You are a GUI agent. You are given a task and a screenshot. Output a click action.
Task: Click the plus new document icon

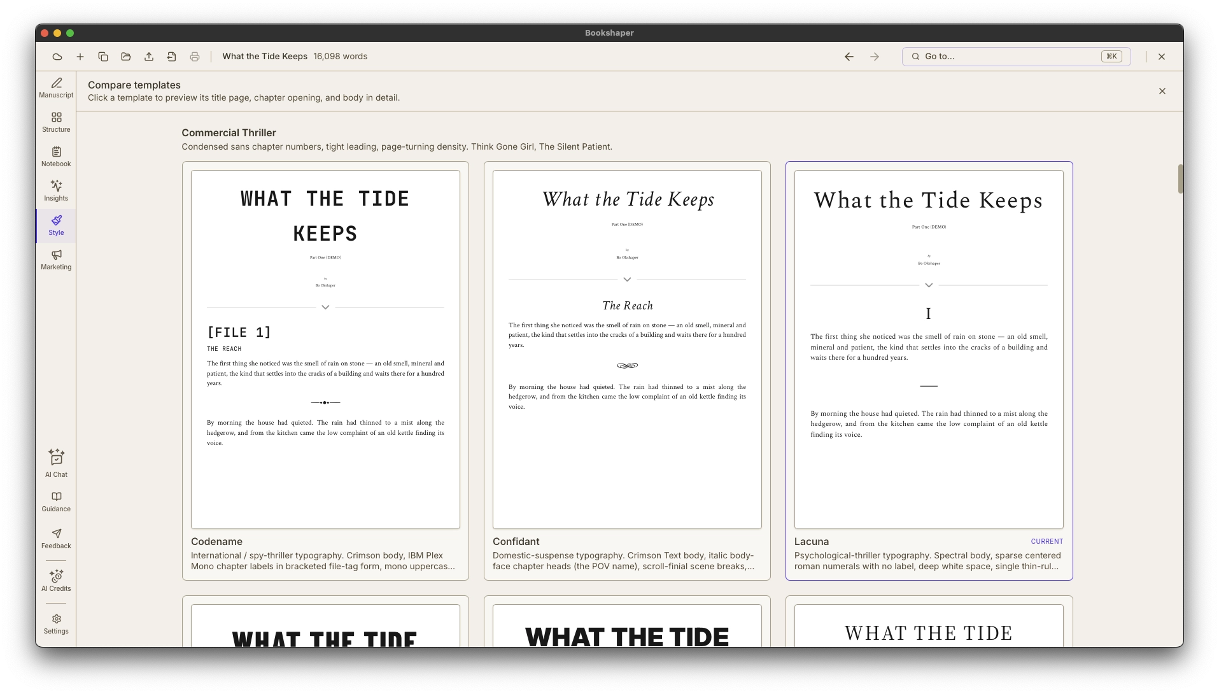tap(80, 57)
